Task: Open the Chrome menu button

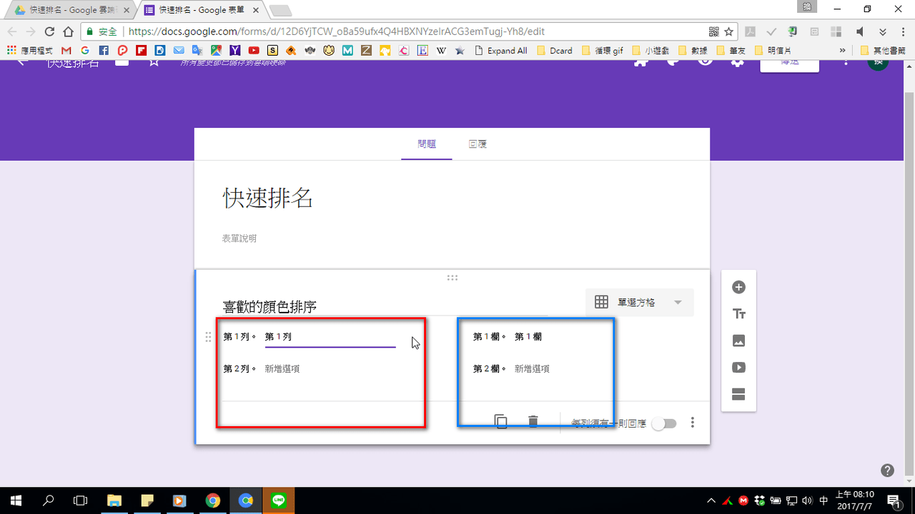Action: [x=902, y=31]
